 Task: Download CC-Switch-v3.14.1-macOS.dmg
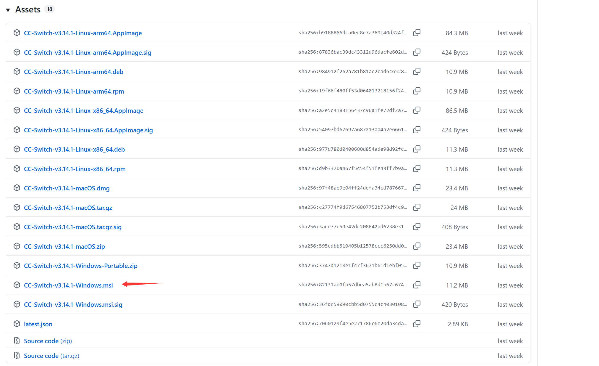click(x=67, y=188)
